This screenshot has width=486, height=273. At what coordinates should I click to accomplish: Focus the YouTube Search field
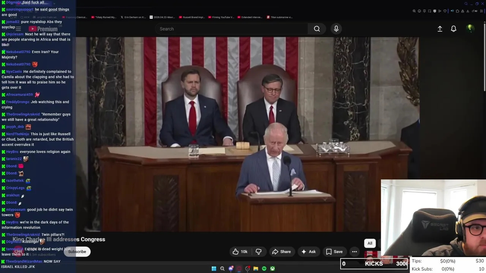[x=232, y=29]
